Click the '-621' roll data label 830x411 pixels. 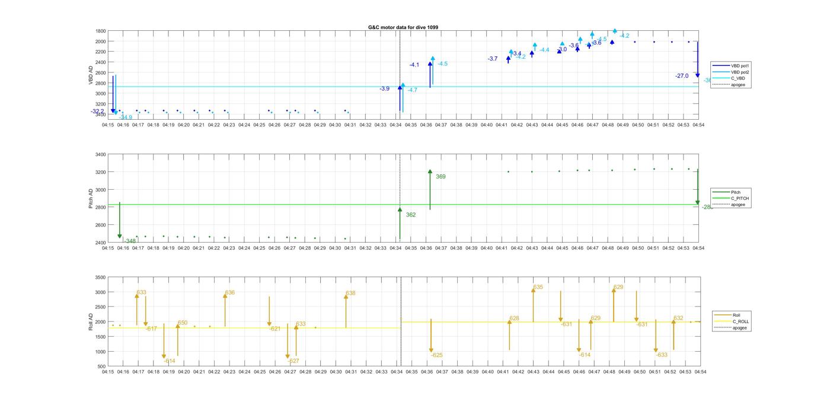point(274,329)
